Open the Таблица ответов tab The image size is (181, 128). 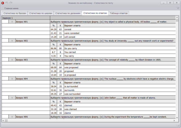coord(119,13)
